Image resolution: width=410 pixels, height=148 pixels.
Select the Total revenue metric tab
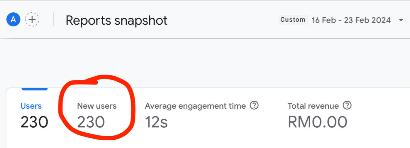tap(313, 106)
